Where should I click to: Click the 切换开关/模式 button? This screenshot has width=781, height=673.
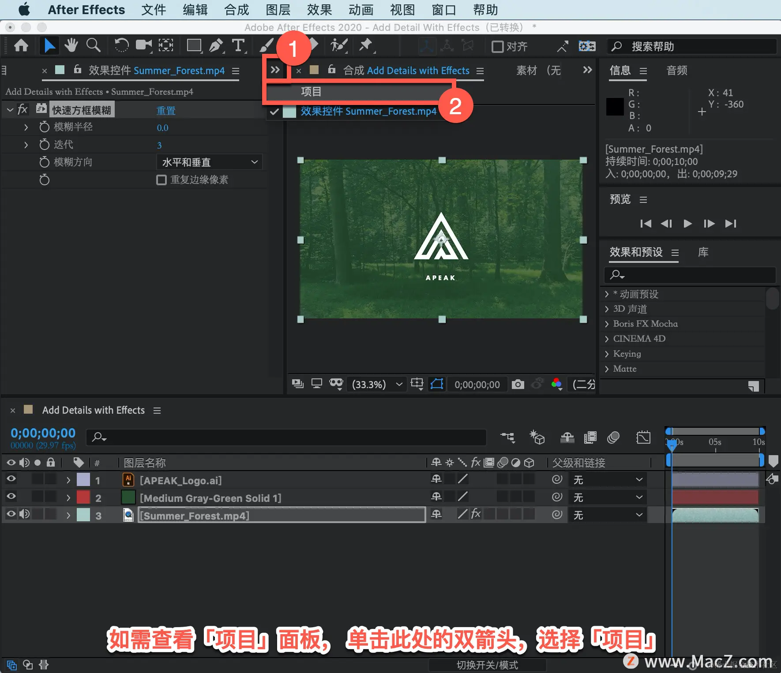coord(487,665)
